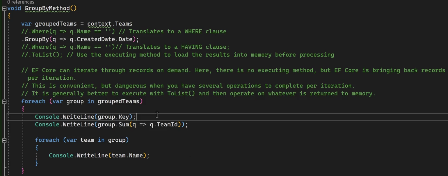
Task: Place cursor on GroupByMethod method name
Action: click(47, 8)
